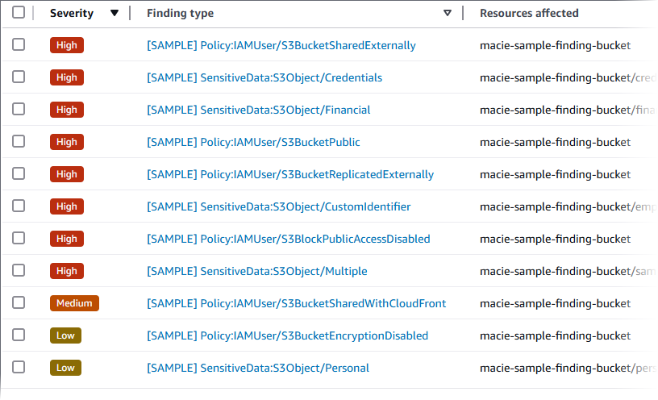Click the Severity column header label
The image size is (658, 400).
(x=71, y=14)
